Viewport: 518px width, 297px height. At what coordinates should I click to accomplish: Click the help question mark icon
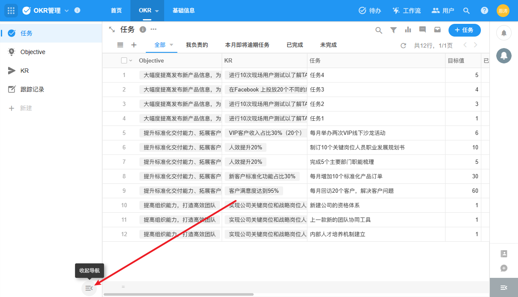point(484,11)
